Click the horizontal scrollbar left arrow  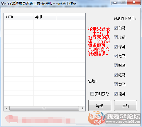point(6,108)
